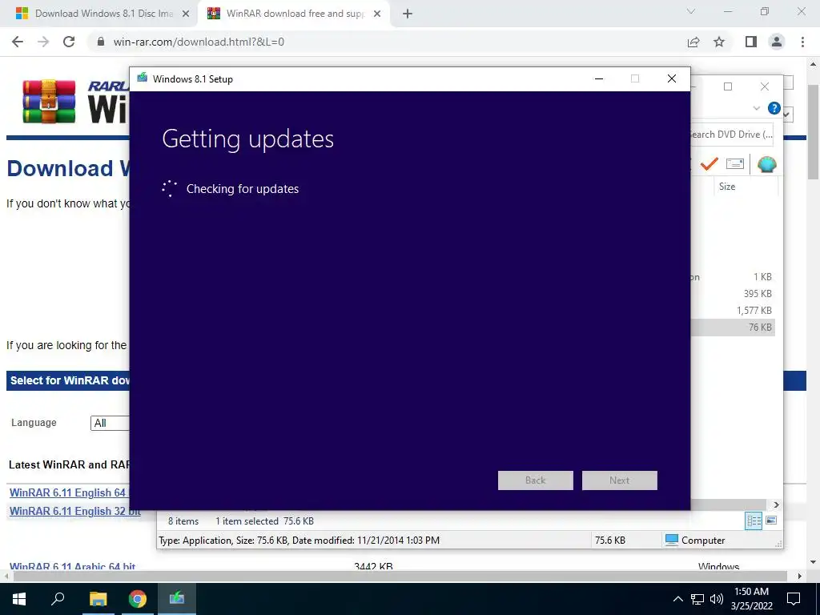
Task: Click File Explorer help question mark icon
Action: point(774,108)
